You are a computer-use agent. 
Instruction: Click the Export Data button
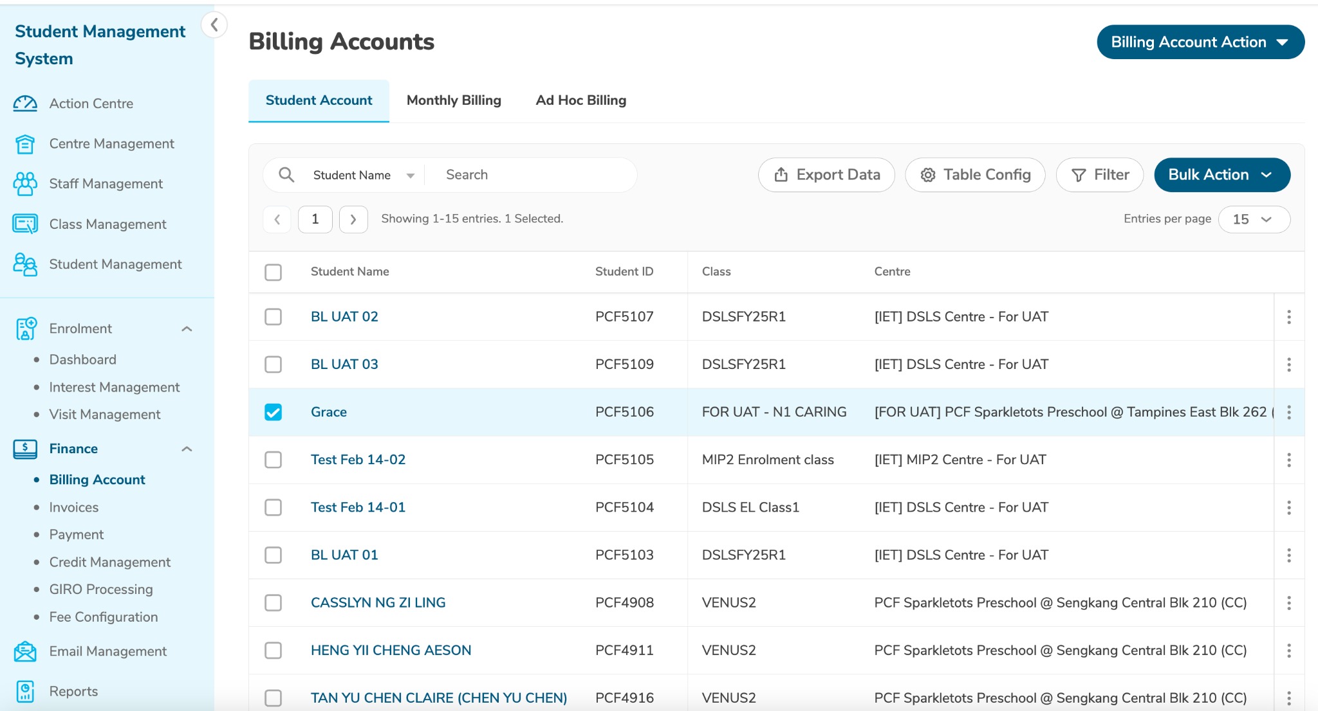(x=826, y=175)
